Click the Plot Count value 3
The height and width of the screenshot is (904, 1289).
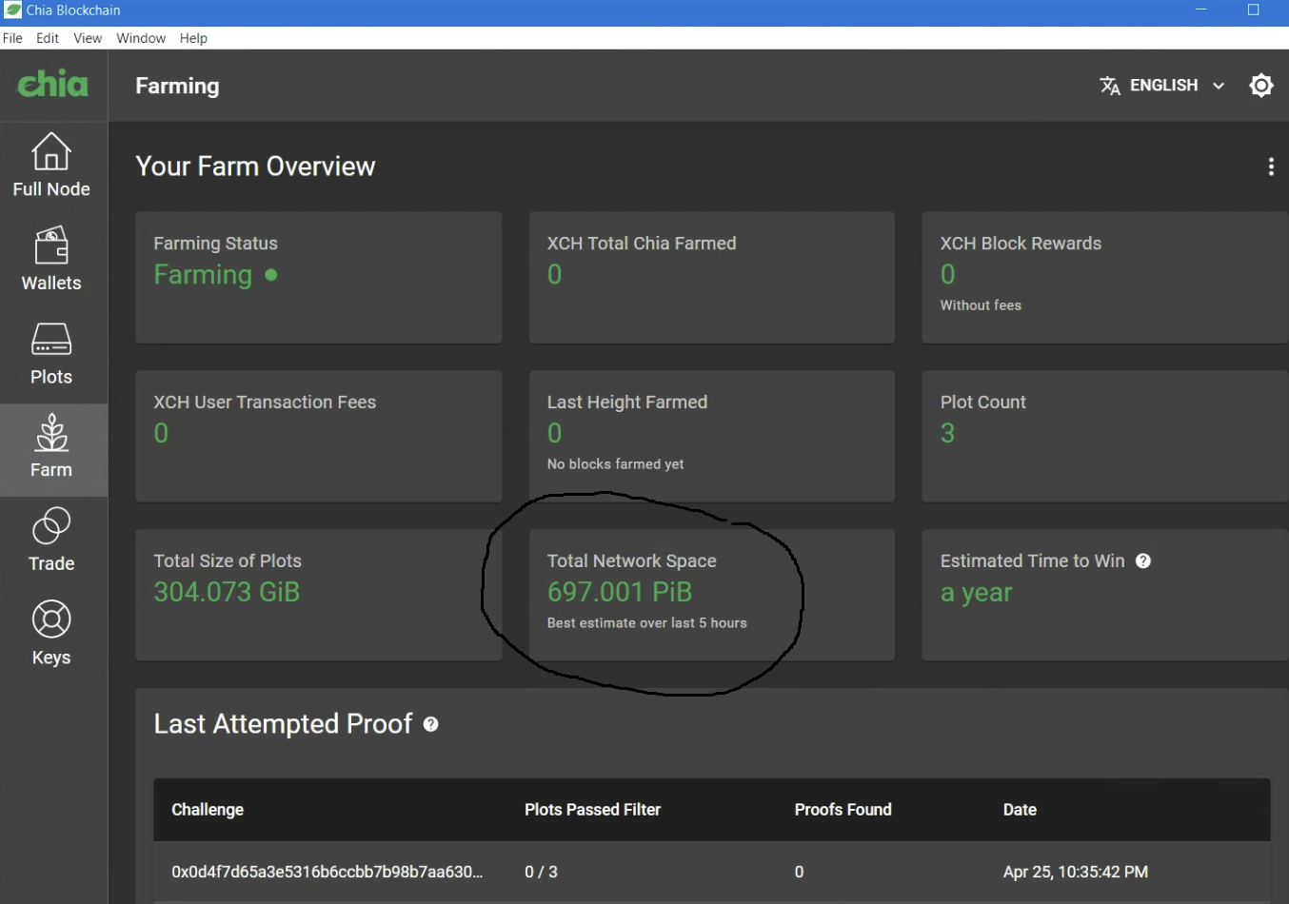947,434
